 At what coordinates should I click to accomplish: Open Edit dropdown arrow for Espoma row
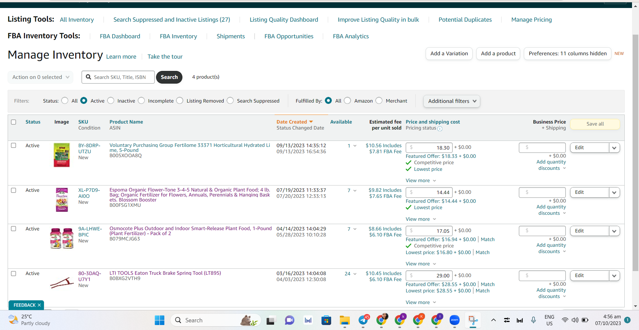[614, 192]
